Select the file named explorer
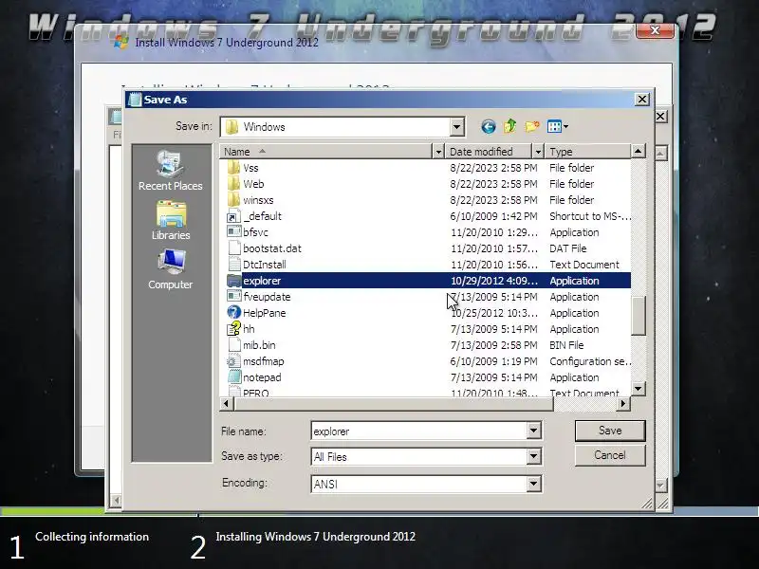This screenshot has height=569, width=759. (x=262, y=281)
